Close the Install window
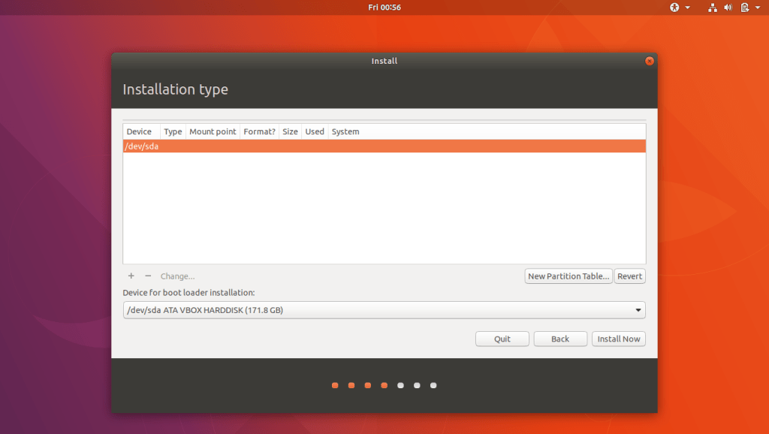The image size is (769, 434). point(650,61)
